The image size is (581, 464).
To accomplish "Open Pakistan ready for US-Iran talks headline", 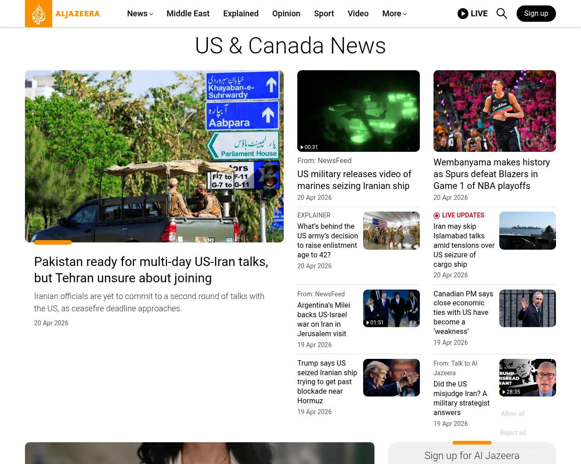I will [x=151, y=270].
